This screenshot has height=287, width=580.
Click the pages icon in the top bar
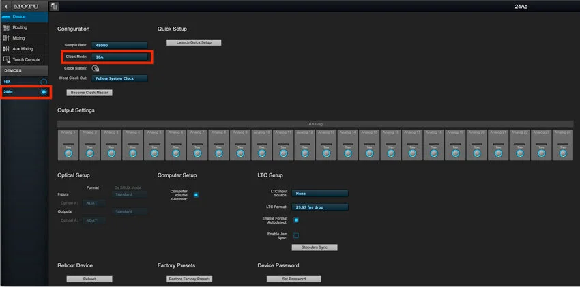point(54,6)
